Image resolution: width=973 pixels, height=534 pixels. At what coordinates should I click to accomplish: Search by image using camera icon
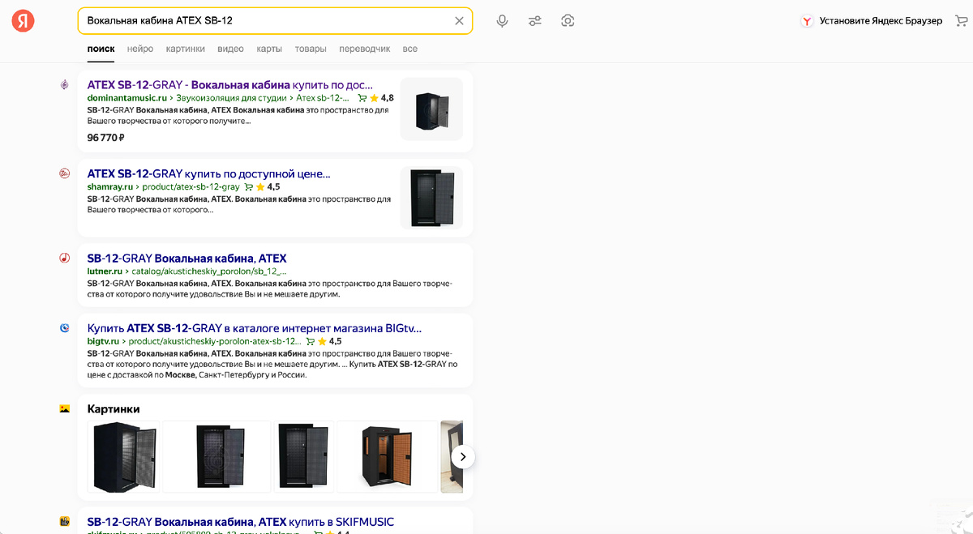[x=568, y=21]
